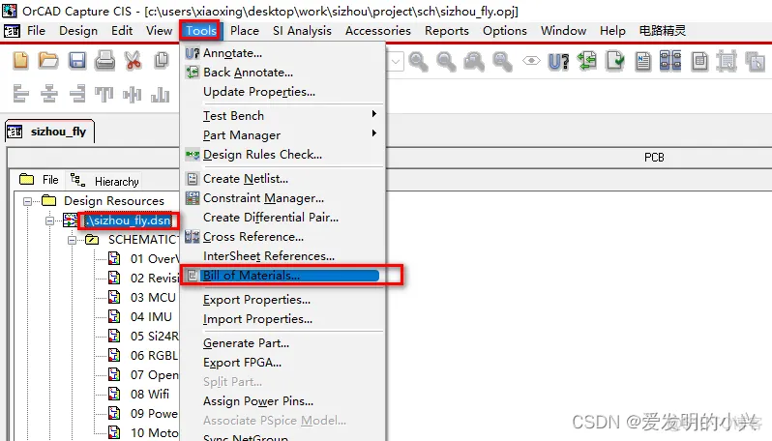The height and width of the screenshot is (441, 772).
Task: Choose Back Annotate... menu entry
Action: tap(282, 73)
